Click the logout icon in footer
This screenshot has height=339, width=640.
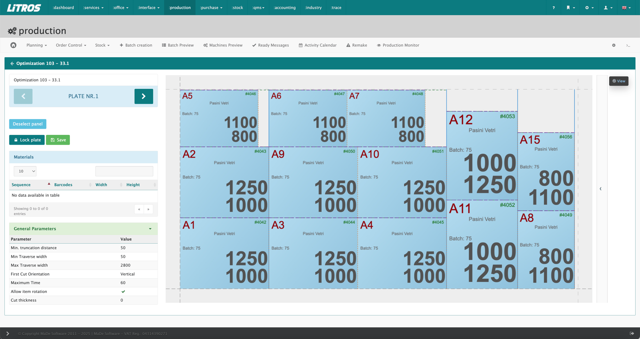[632, 334]
